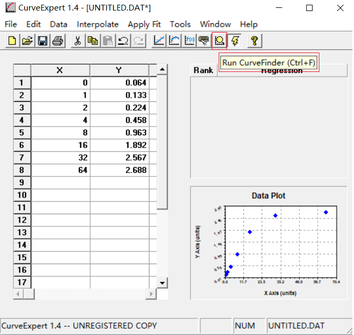Click the Copy toolbar icon
Viewport: 354px width, 335px height.
click(93, 40)
